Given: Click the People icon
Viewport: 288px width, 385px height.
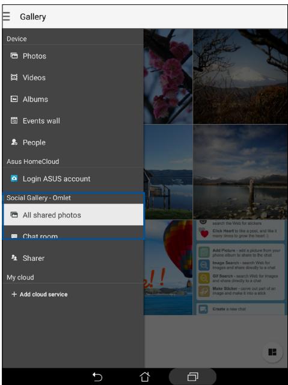Looking at the screenshot, I should click(x=14, y=142).
